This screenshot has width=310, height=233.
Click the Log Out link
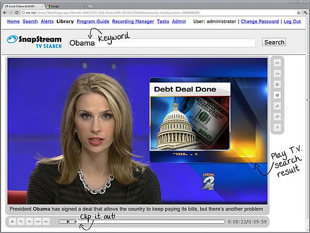click(292, 22)
